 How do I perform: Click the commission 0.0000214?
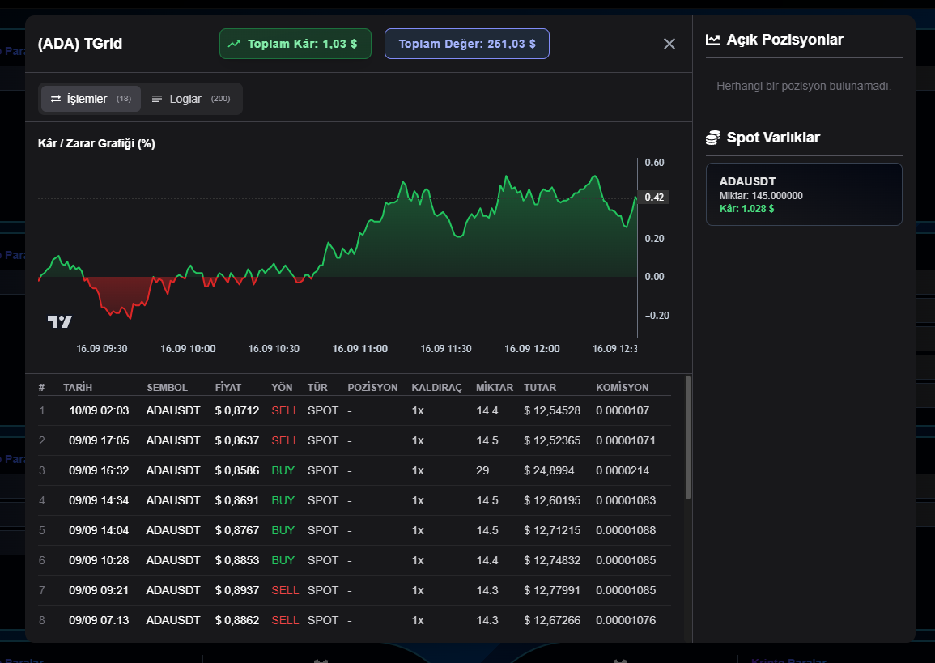pyautogui.click(x=623, y=470)
